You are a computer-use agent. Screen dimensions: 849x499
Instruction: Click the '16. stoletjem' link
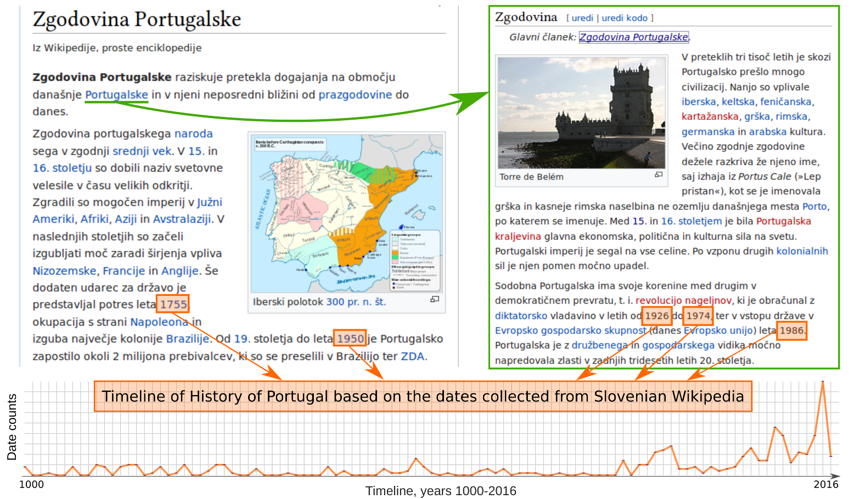pos(691,221)
